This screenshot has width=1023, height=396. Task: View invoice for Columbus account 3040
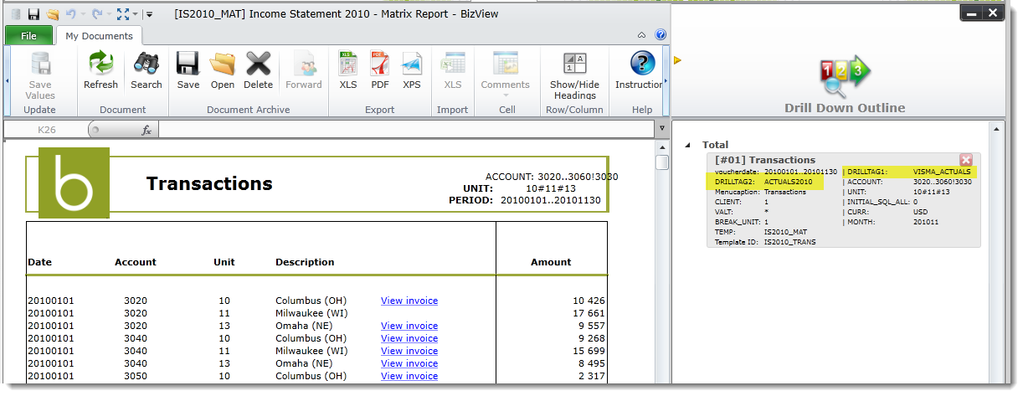409,338
